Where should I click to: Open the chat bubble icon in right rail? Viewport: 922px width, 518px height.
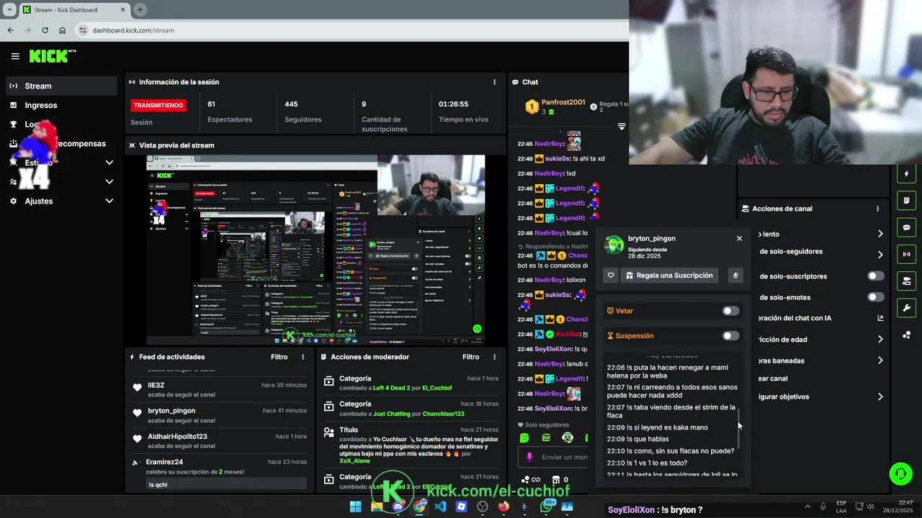pyautogui.click(x=906, y=227)
